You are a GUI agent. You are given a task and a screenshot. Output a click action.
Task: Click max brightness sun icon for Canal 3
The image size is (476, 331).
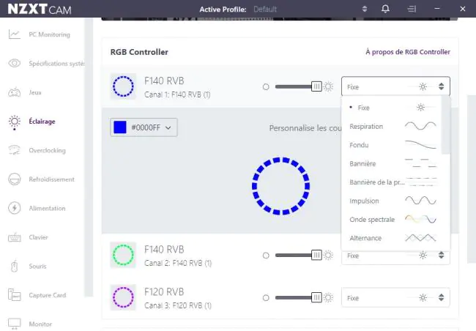click(x=328, y=297)
